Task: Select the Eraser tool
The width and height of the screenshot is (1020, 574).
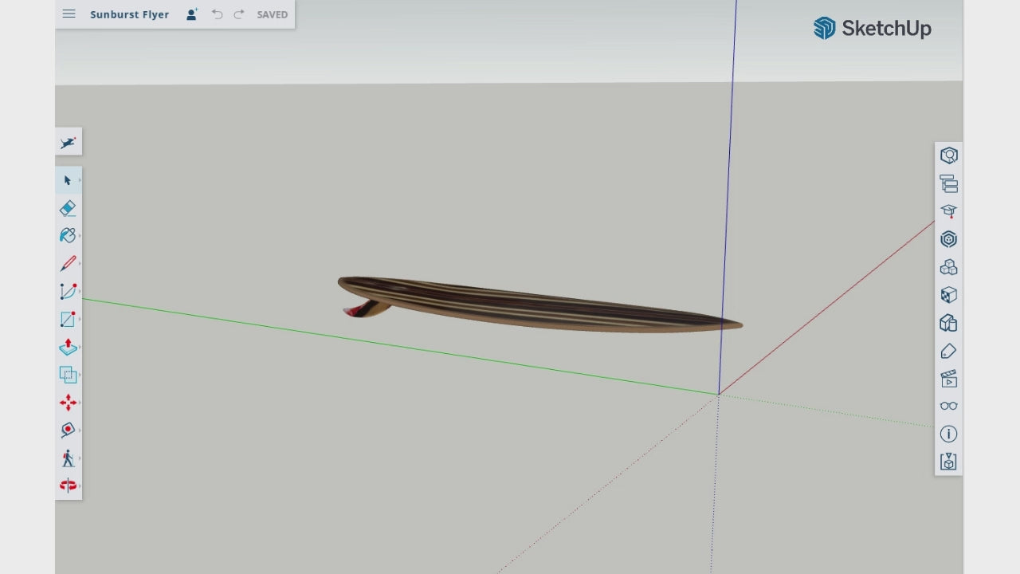Action: click(x=68, y=207)
